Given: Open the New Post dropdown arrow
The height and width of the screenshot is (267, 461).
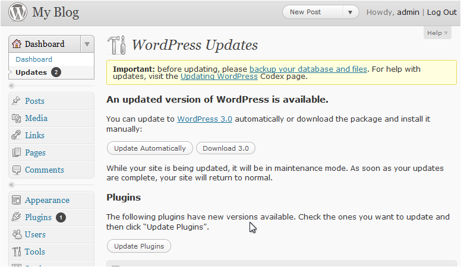Looking at the screenshot, I should (x=350, y=12).
